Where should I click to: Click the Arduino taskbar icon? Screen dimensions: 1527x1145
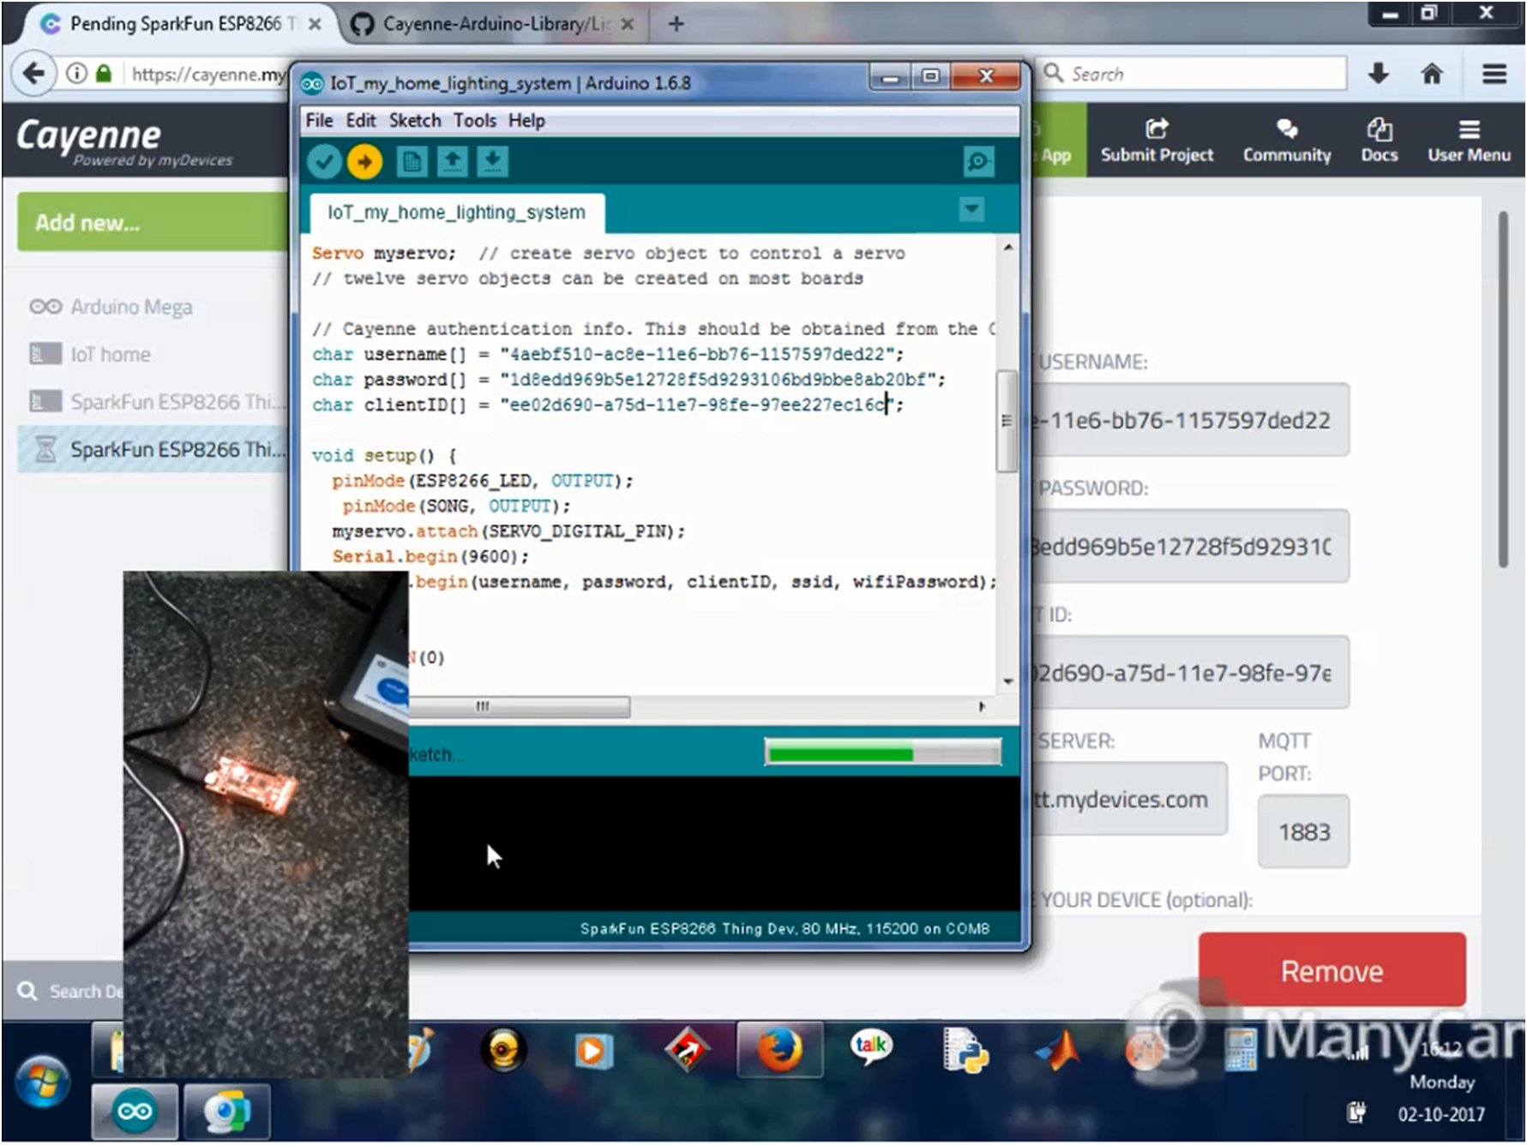[x=135, y=1112]
